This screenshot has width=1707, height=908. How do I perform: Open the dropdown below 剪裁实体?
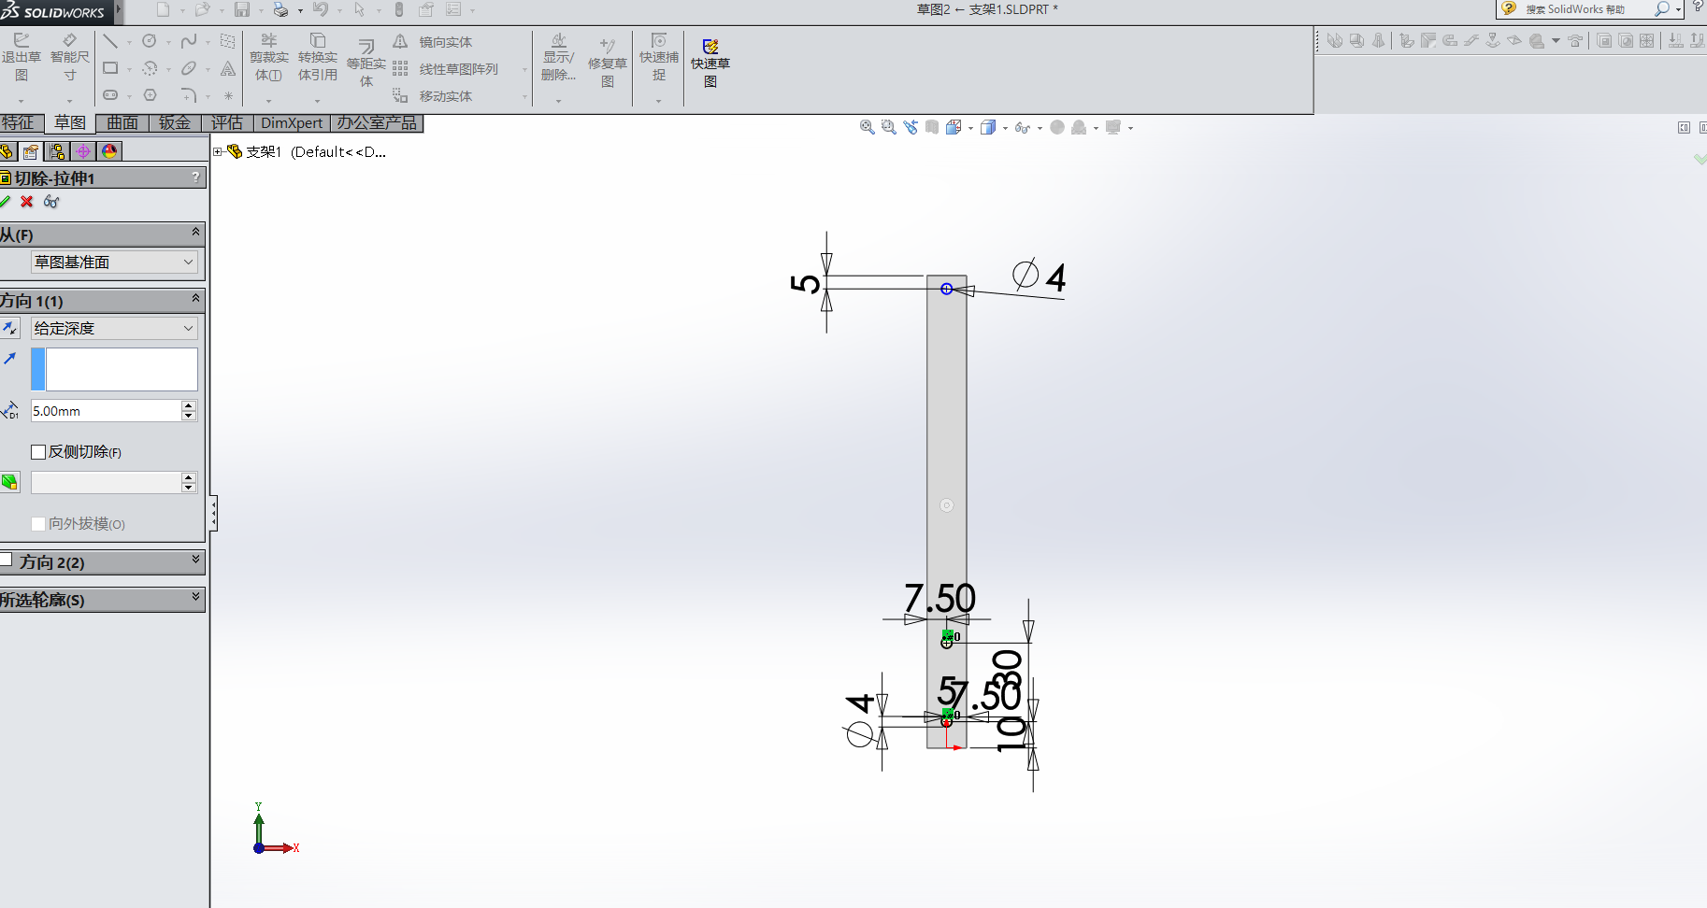pyautogui.click(x=269, y=100)
